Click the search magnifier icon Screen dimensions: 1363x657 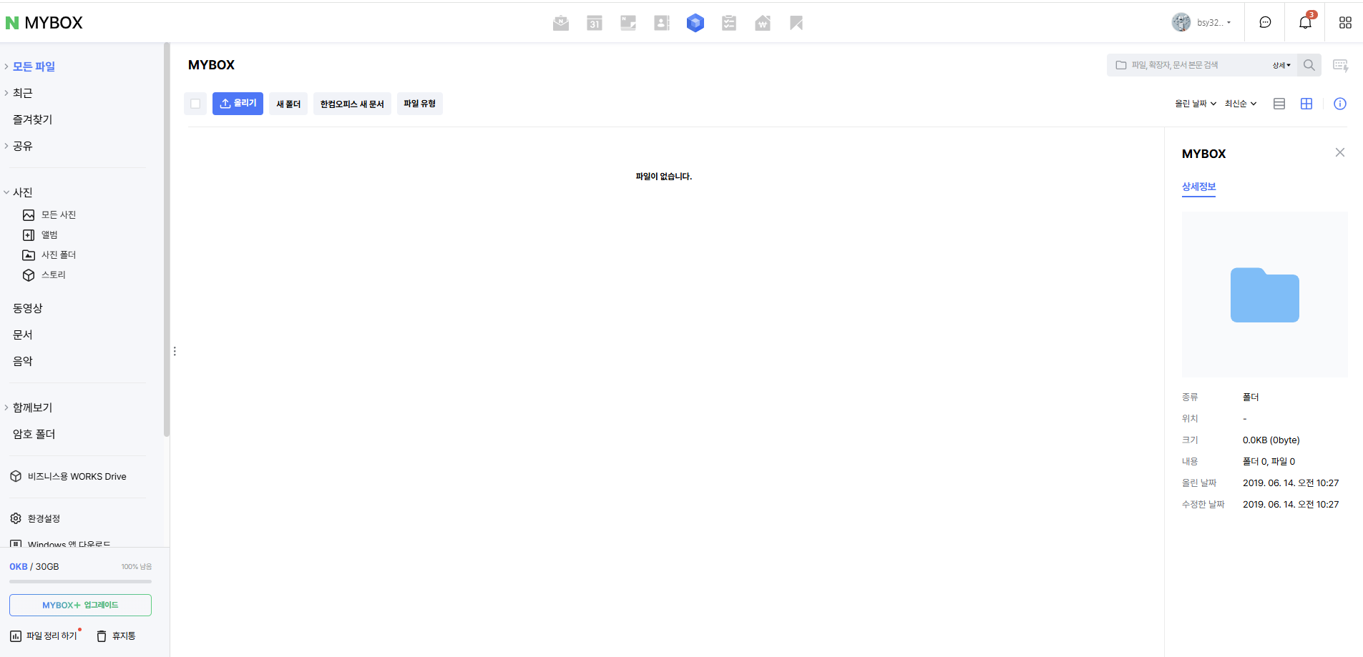(1309, 65)
